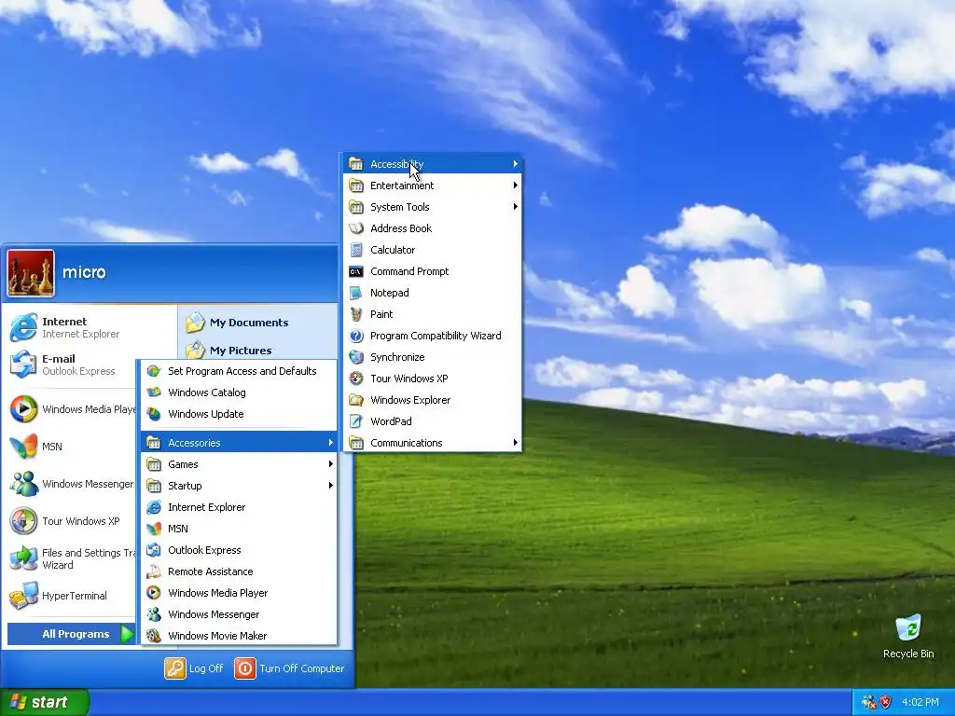Open Address Book icon
The image size is (955, 716).
356,228
